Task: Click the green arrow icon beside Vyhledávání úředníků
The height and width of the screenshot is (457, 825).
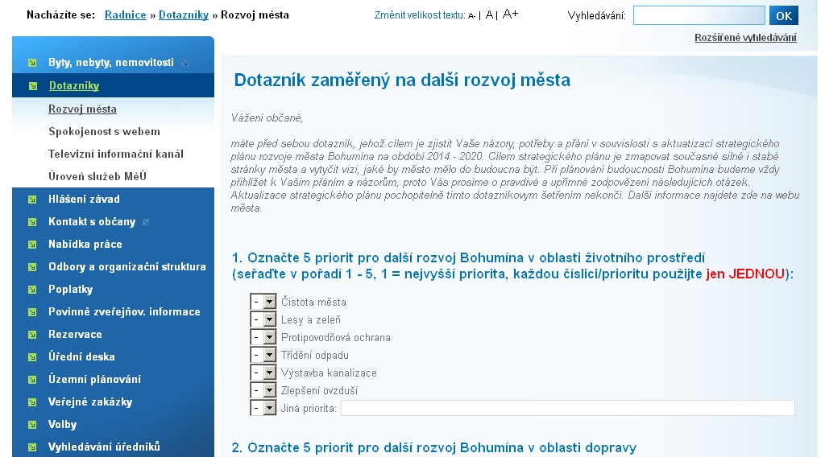Action: tap(32, 447)
